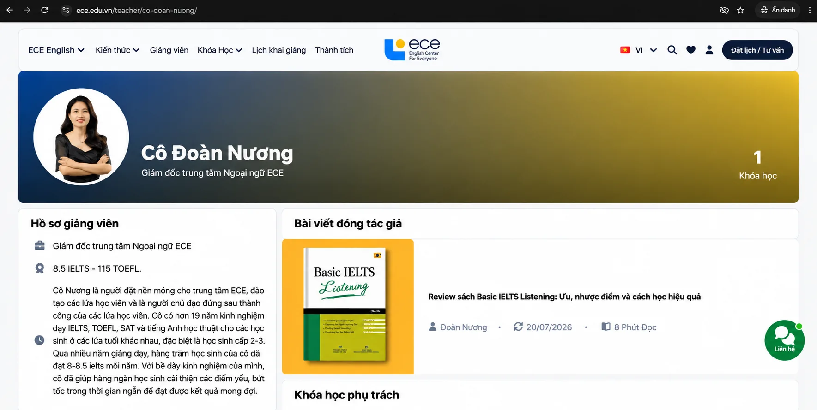Click the ECE logo in header
The height and width of the screenshot is (410, 817).
[412, 50]
